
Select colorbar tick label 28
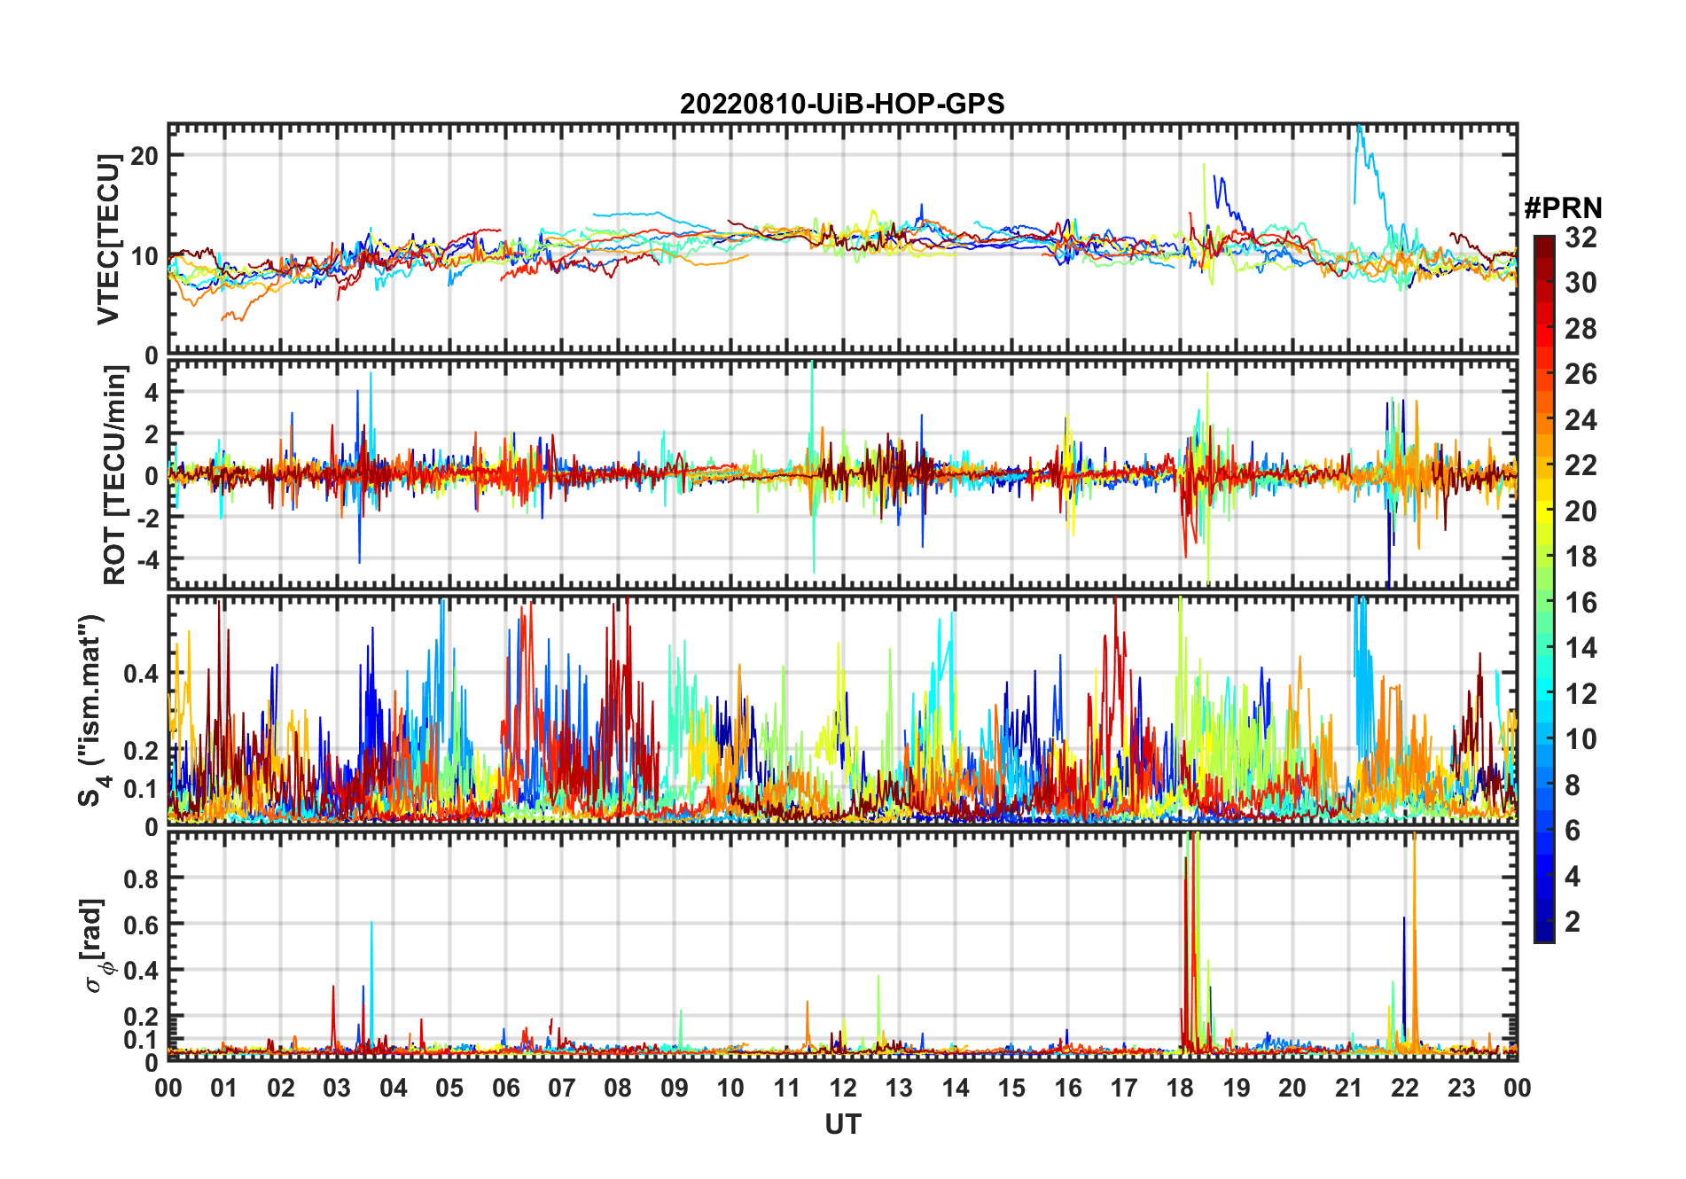[1581, 329]
